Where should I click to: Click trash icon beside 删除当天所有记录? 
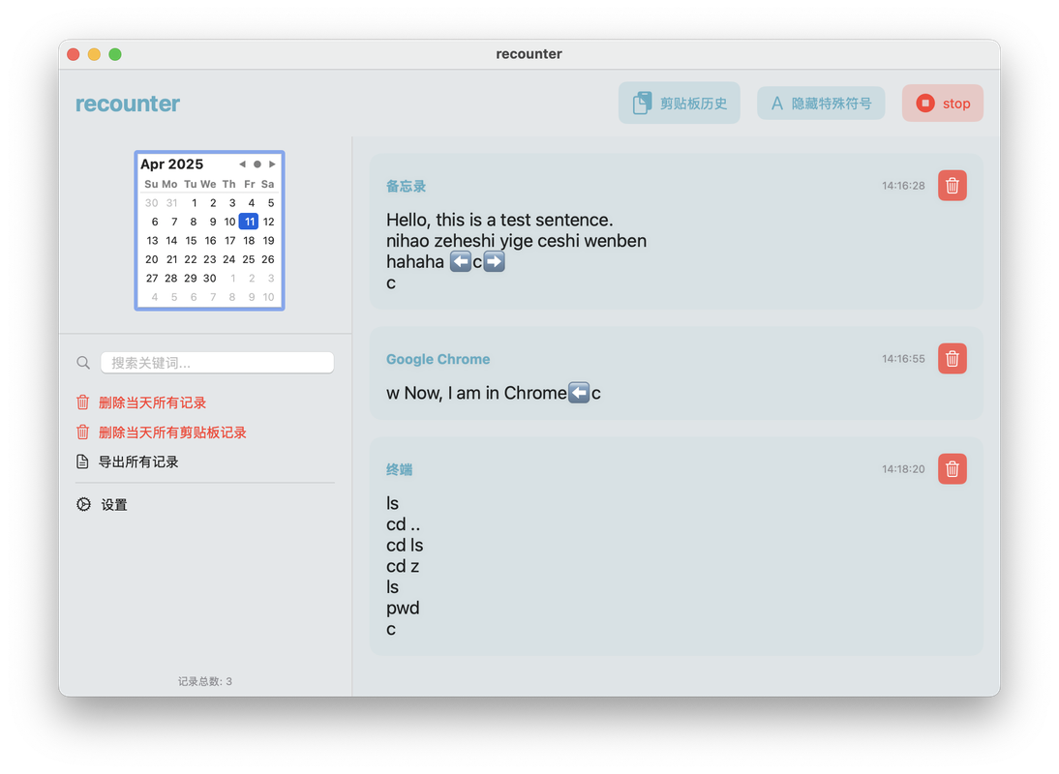82,402
